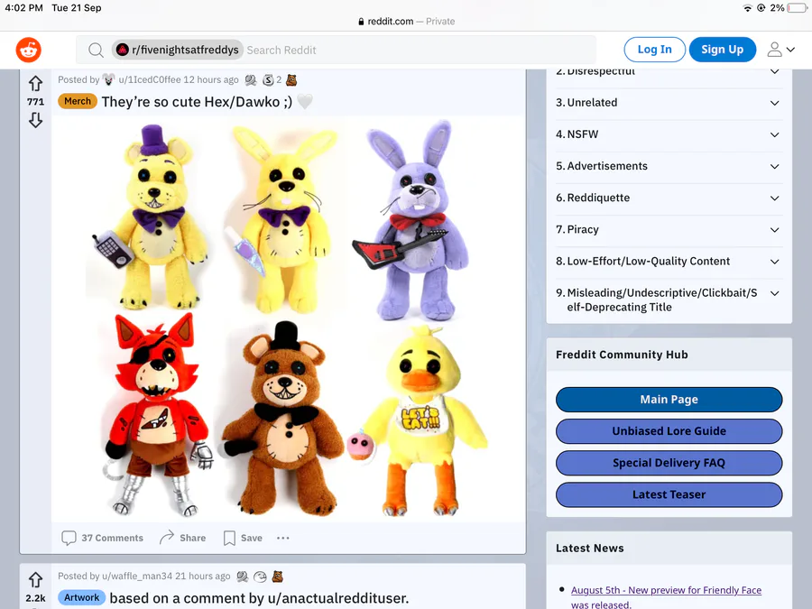Expand rule 9 Misleading/Clickbait Title
Viewport: 812px width, 609px height.
coord(774,293)
